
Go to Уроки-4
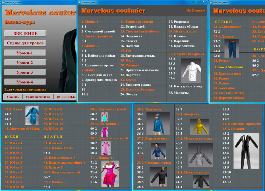[25, 82]
